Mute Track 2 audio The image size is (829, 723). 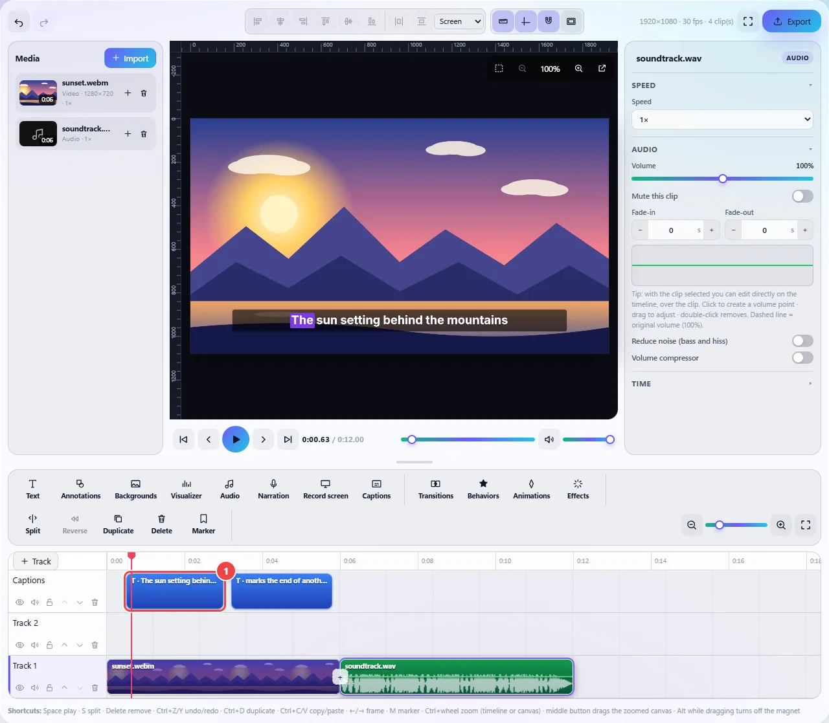pyautogui.click(x=34, y=645)
